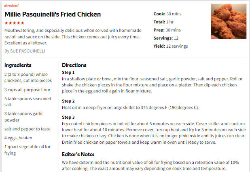Click the Ingredients heading
The width and height of the screenshot is (250, 172).
click(x=18, y=65)
